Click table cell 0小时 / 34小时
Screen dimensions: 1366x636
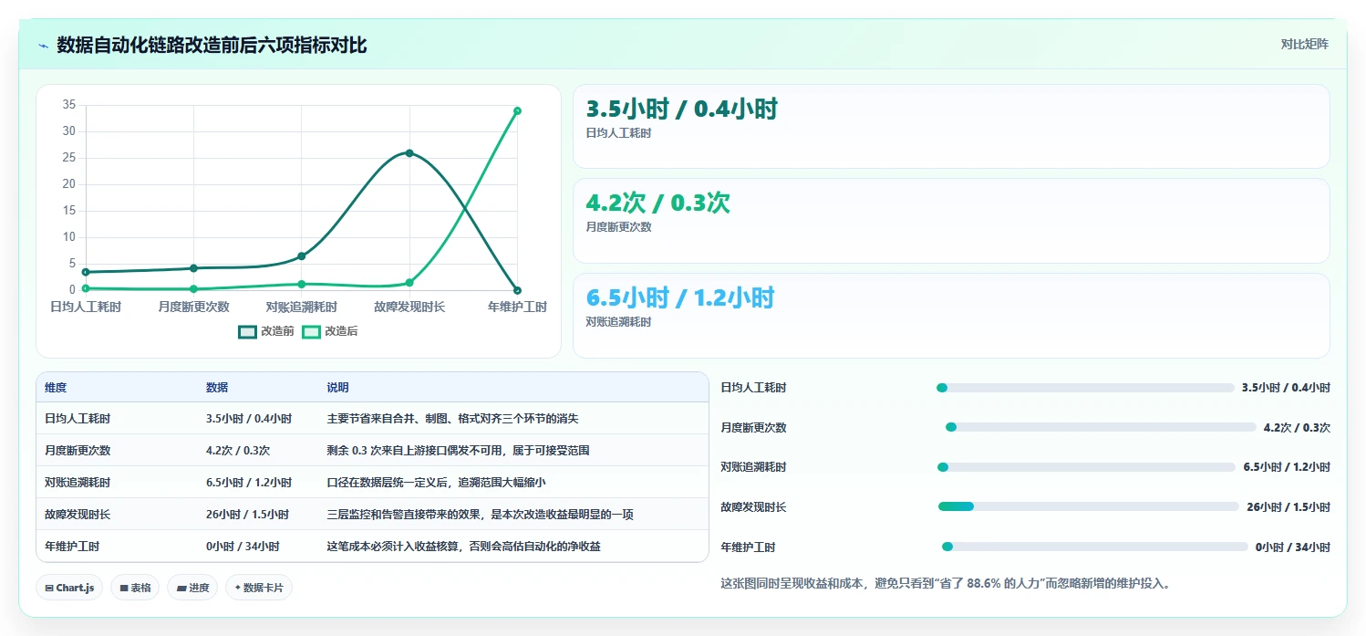tap(243, 547)
